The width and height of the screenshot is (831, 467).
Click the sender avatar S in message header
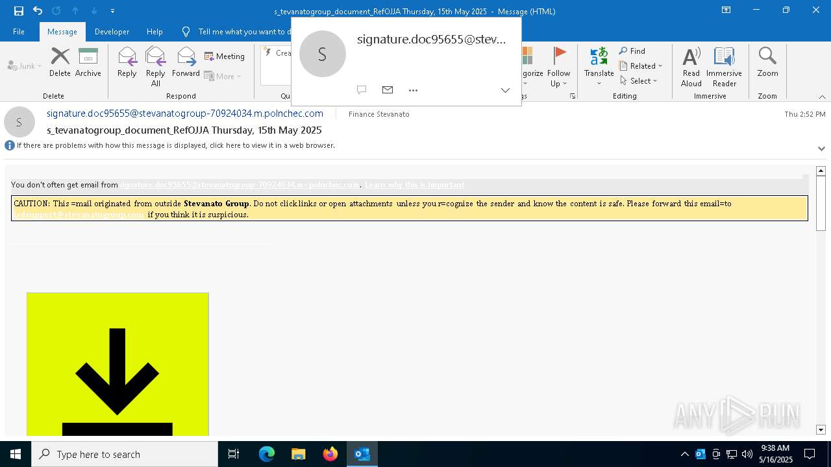tap(19, 122)
